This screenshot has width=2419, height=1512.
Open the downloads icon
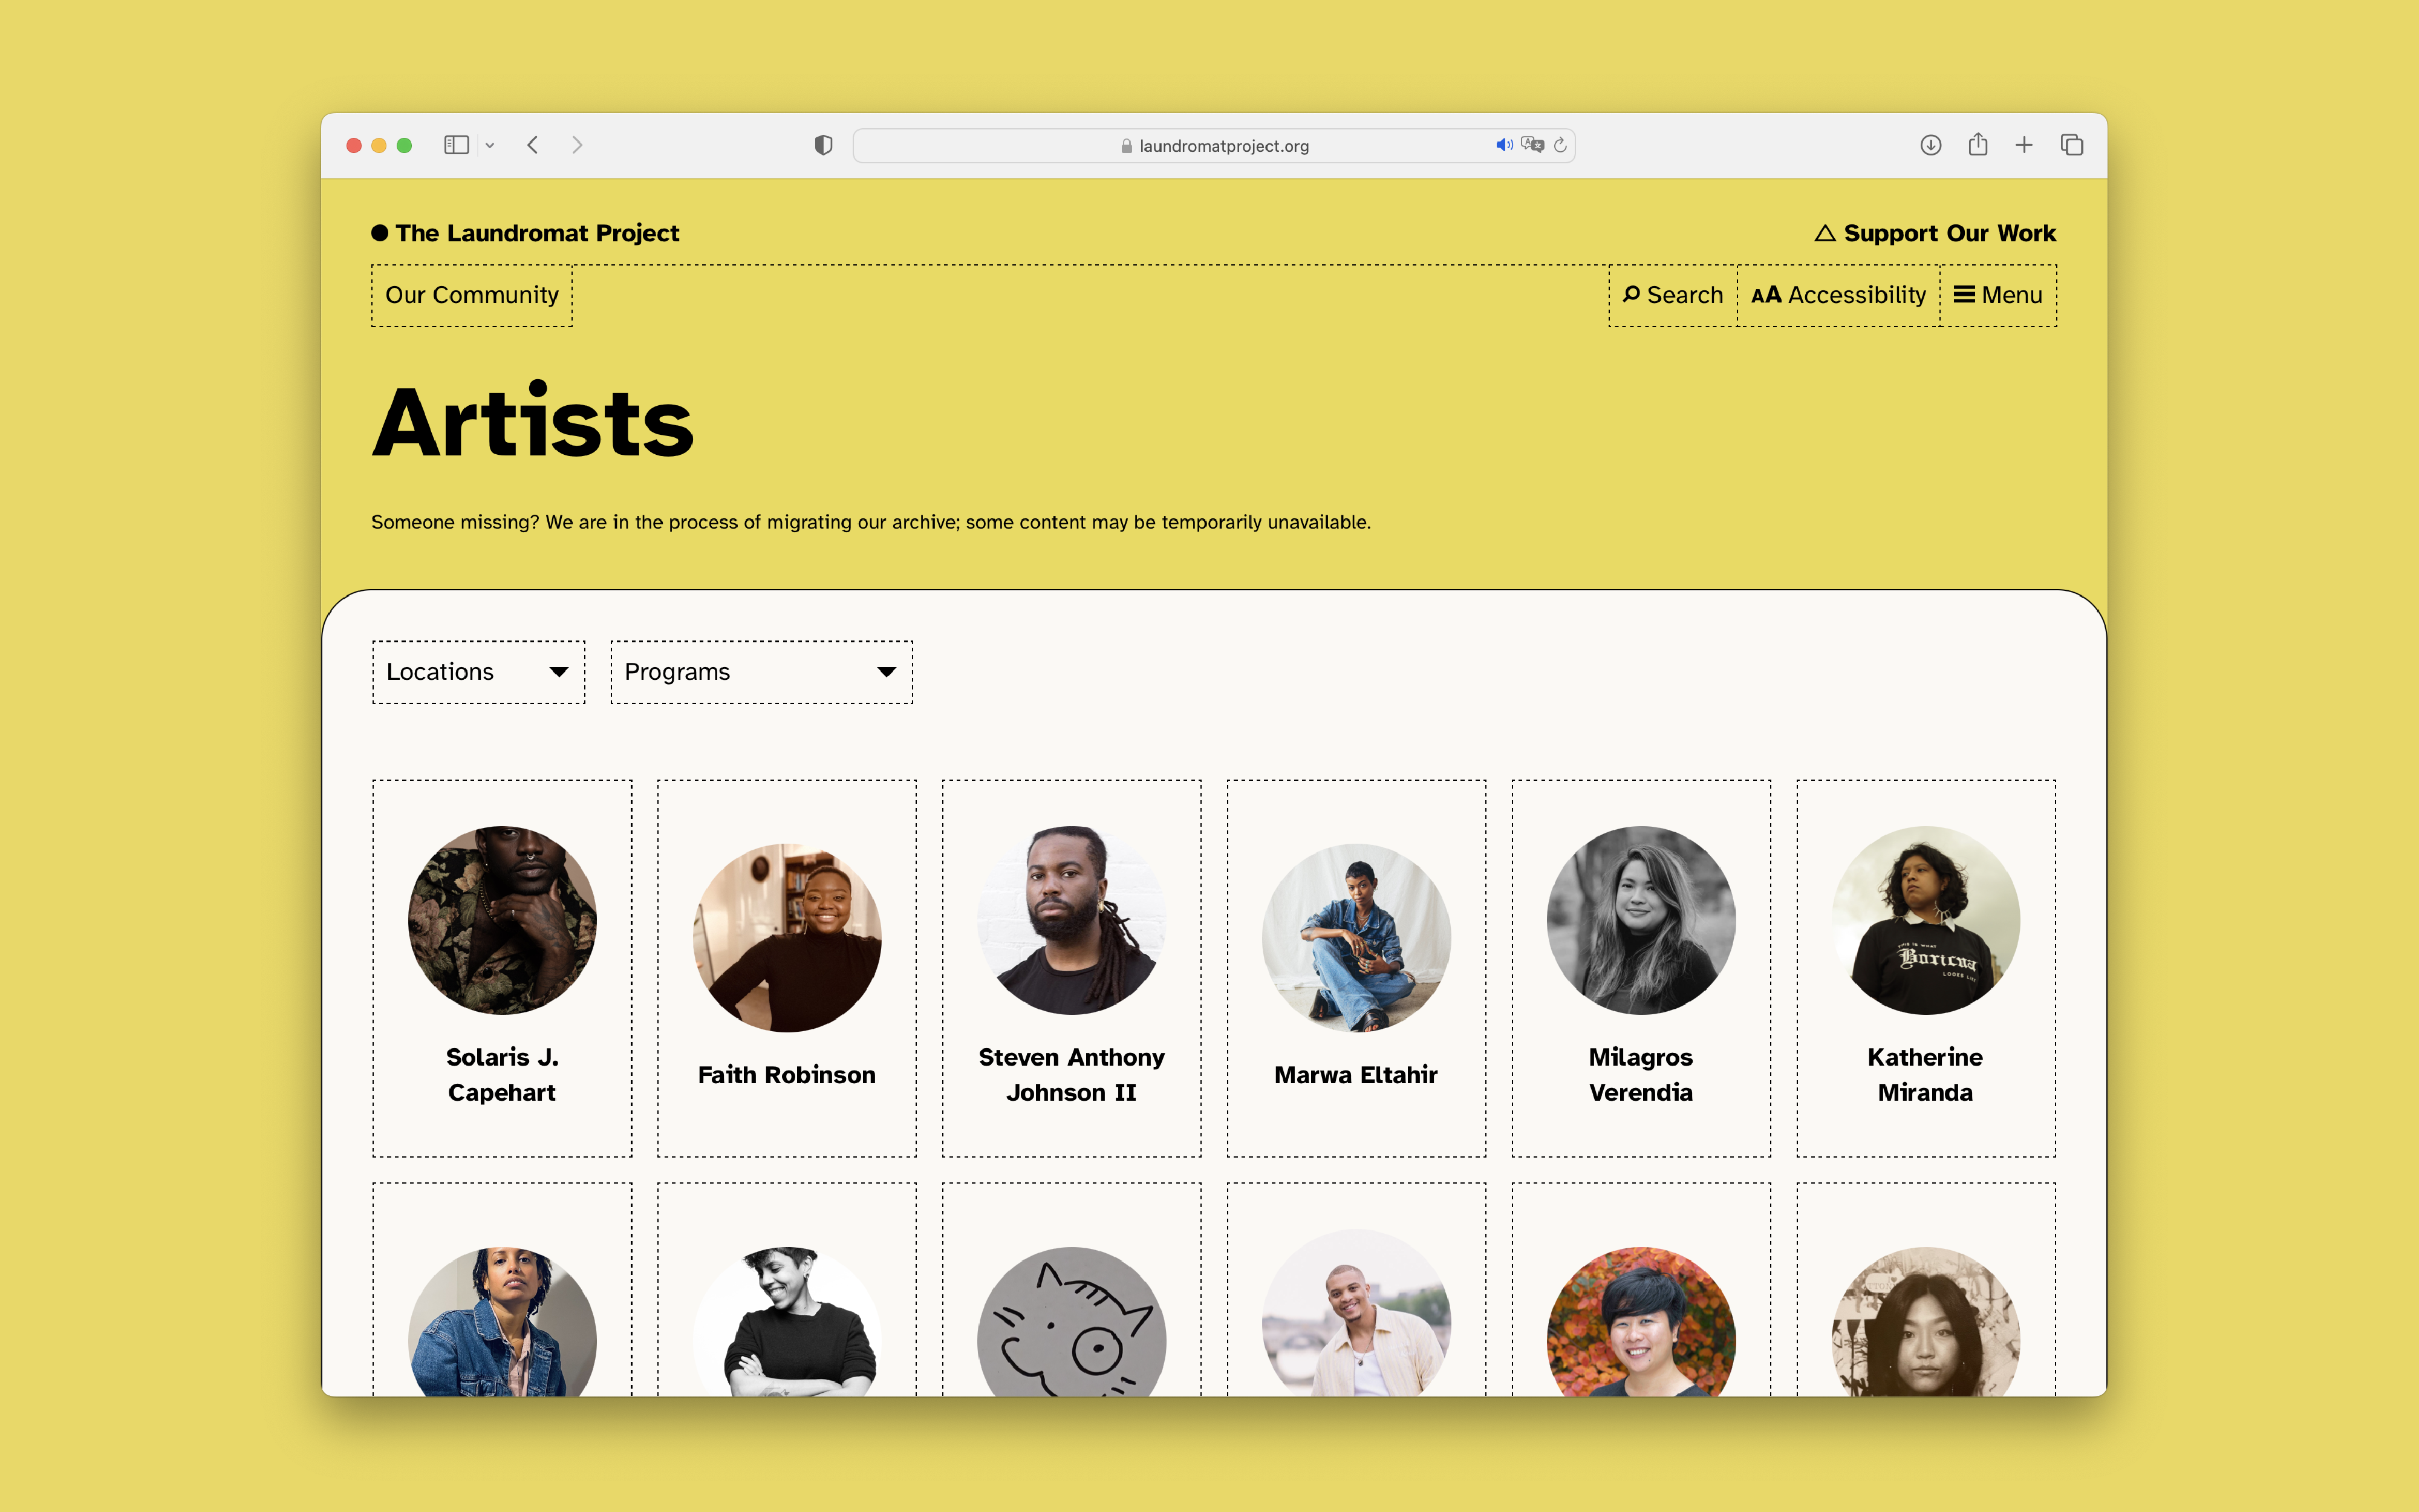tap(1930, 145)
